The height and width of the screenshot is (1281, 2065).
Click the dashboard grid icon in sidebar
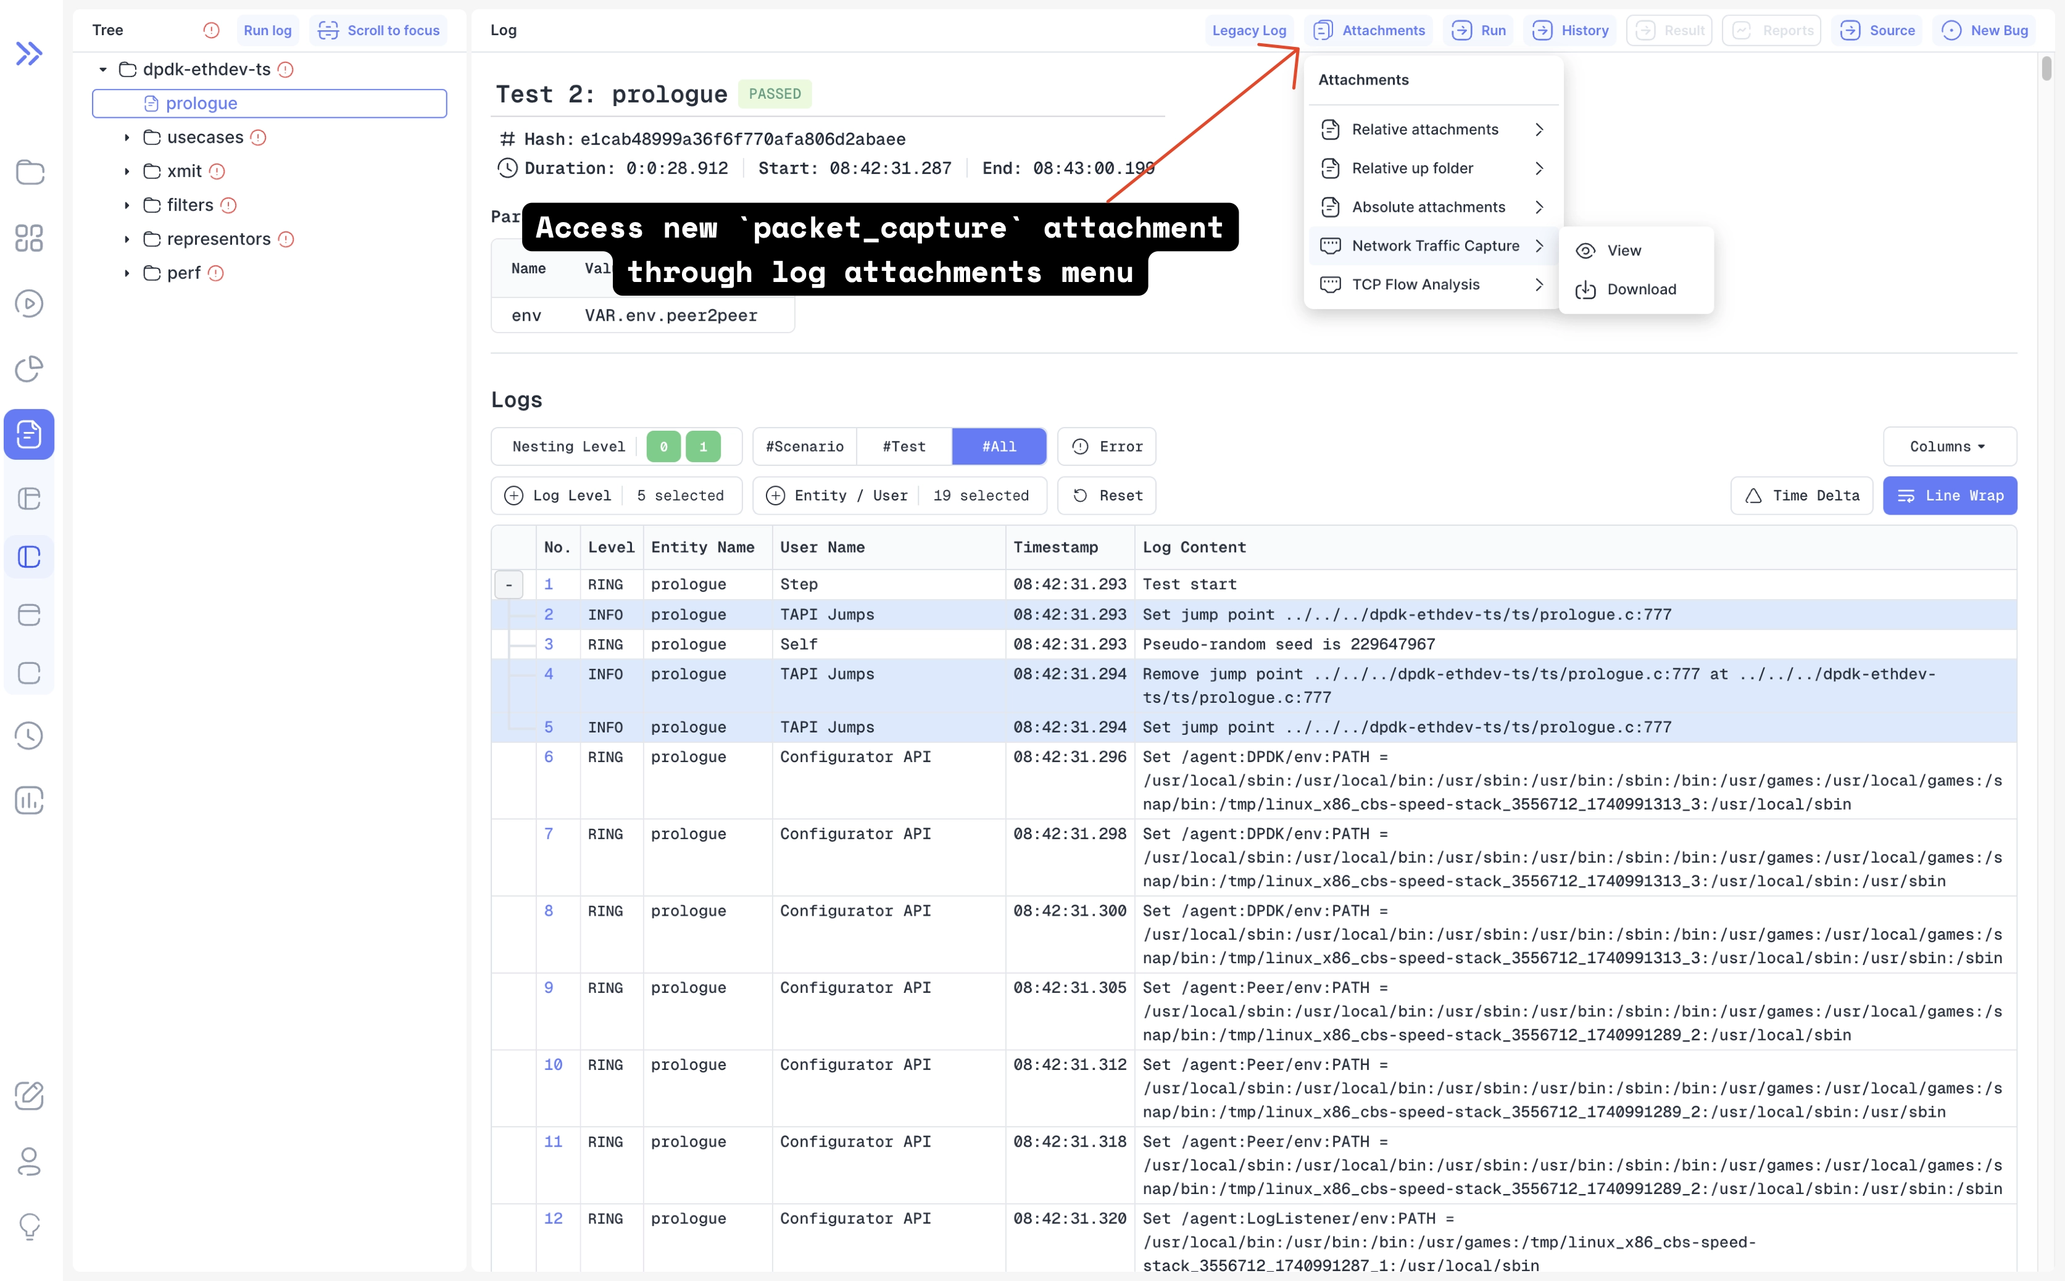click(x=29, y=238)
